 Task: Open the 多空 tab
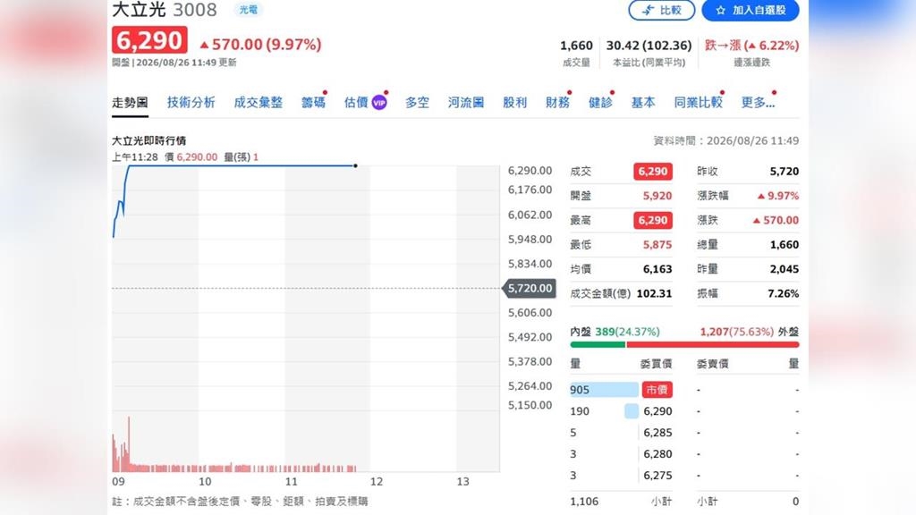[x=417, y=102]
